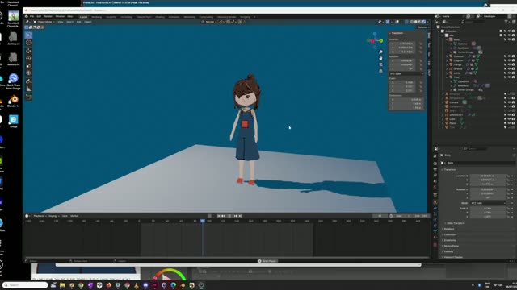Image resolution: width=517 pixels, height=290 pixels.
Task: Open the Render menu
Action: tap(48, 16)
